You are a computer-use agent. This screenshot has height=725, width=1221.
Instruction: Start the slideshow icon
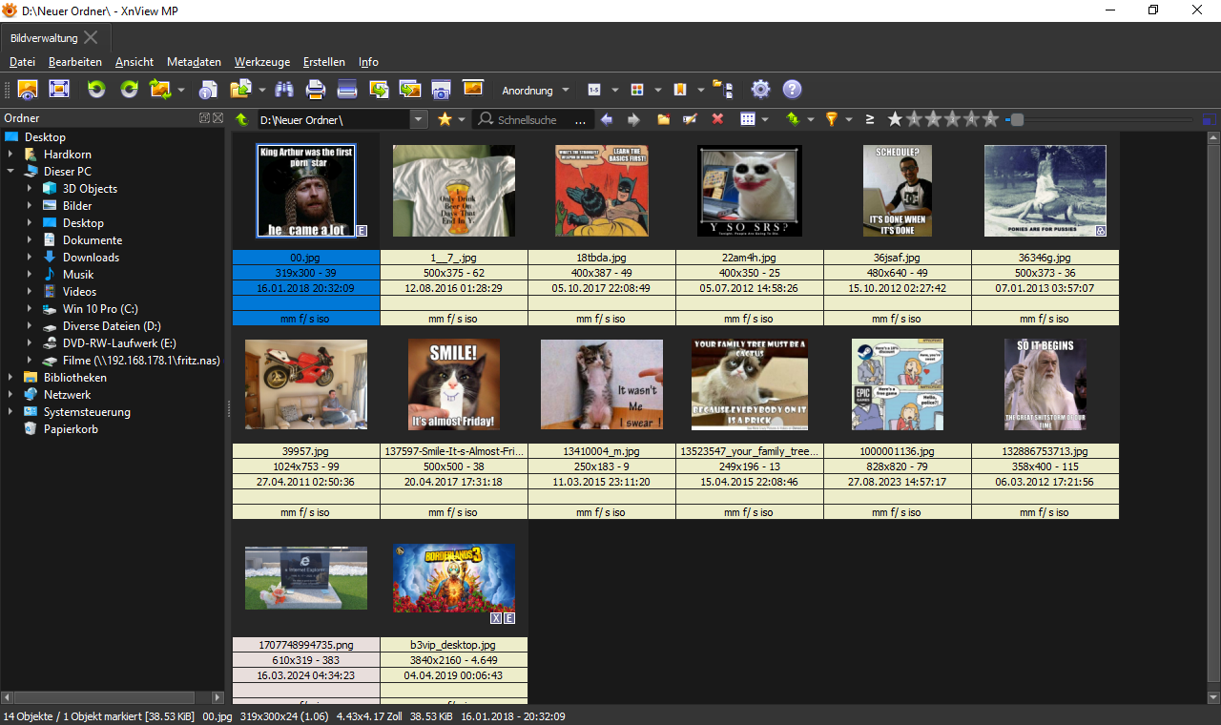[472, 88]
